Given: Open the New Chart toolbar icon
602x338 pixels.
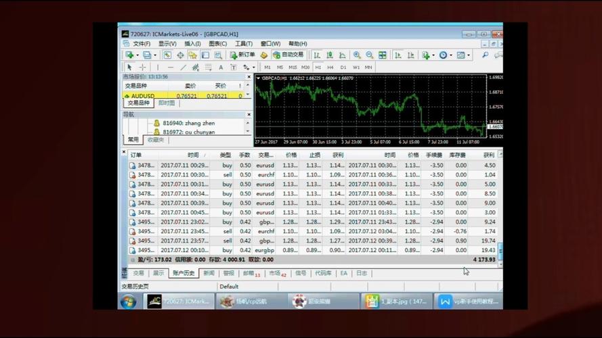Looking at the screenshot, I should coord(130,55).
